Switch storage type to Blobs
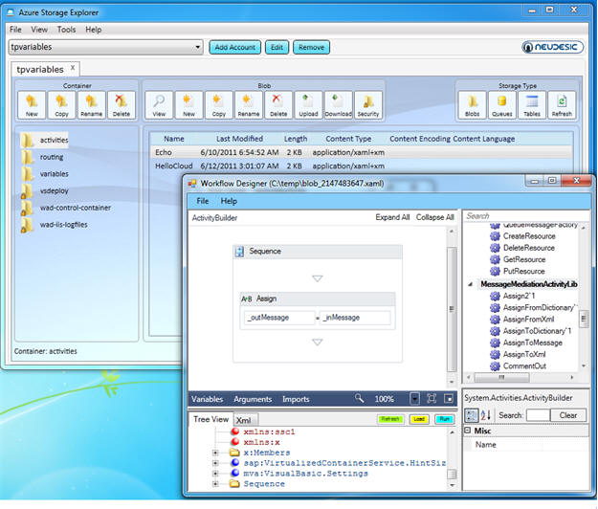The image size is (598, 509). tap(472, 105)
